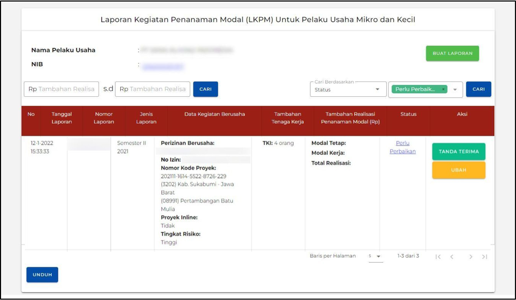Click 'Cari' beside the status filter
The height and width of the screenshot is (300, 516).
point(478,89)
